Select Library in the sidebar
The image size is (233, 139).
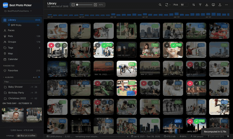[22, 20]
